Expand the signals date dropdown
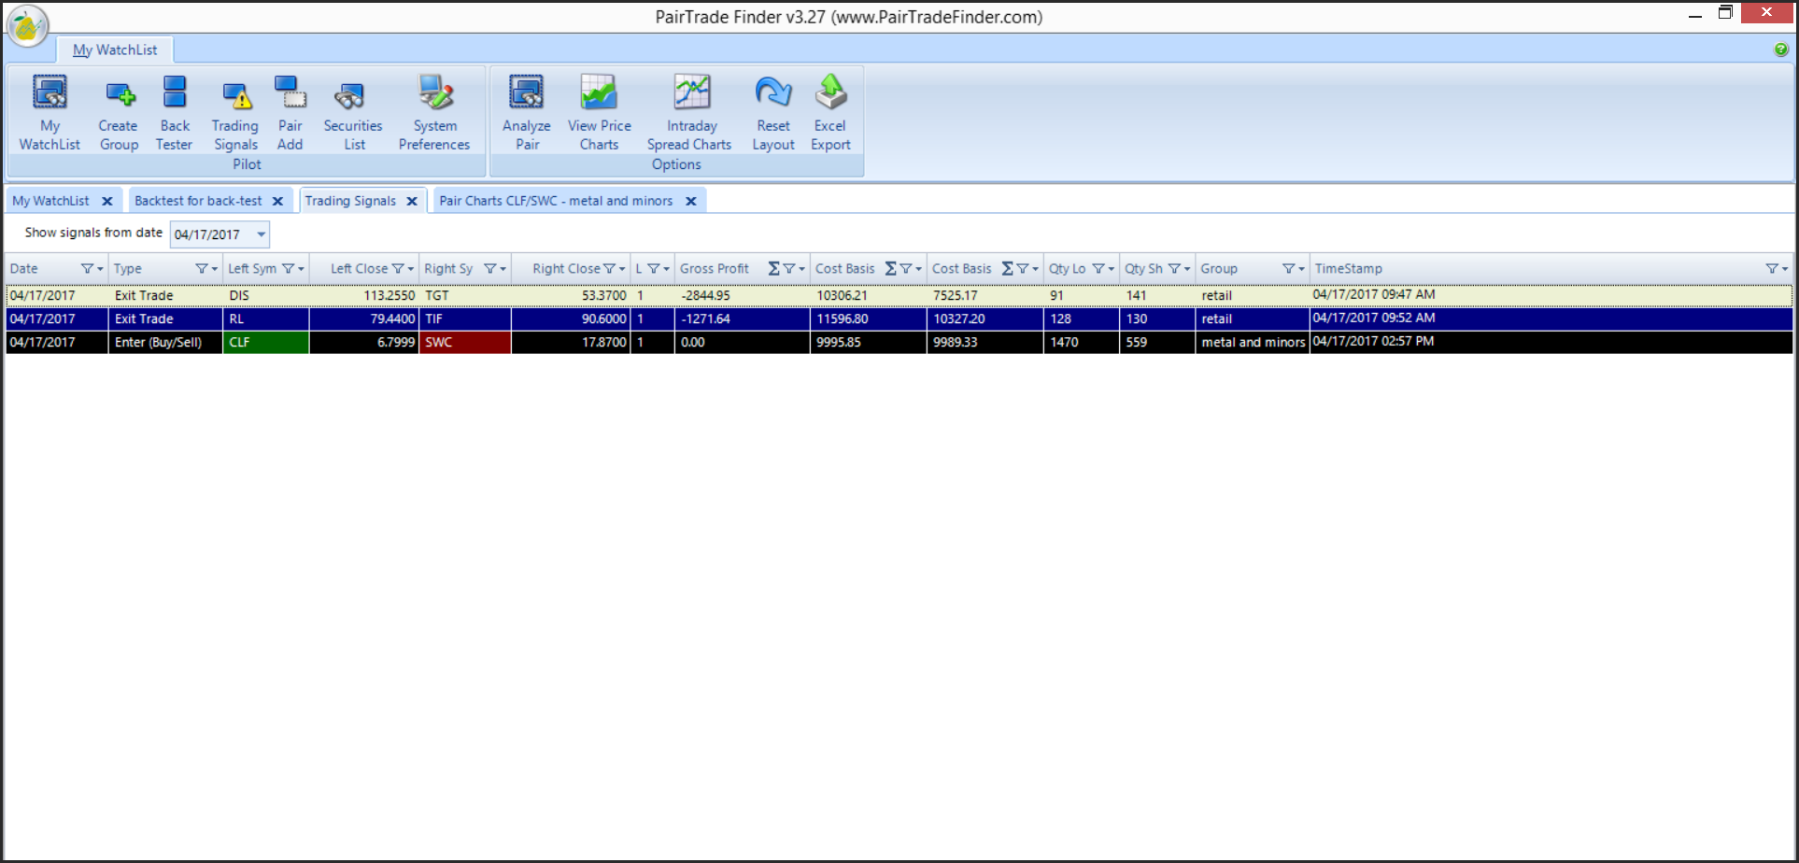 262,234
